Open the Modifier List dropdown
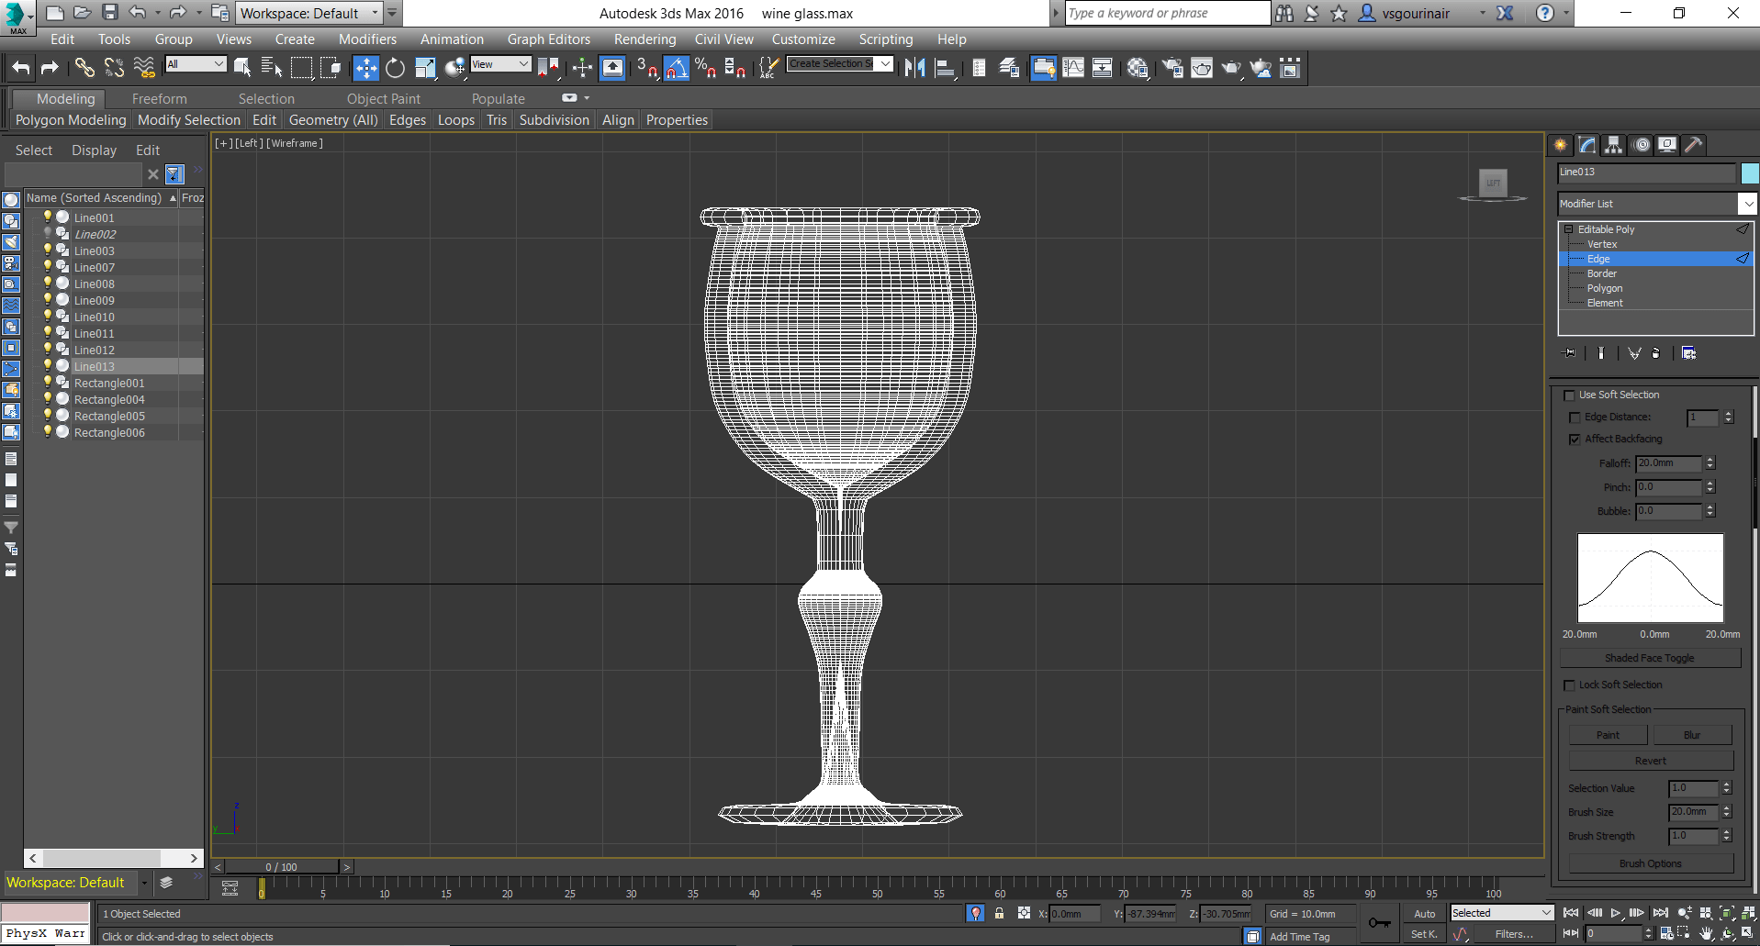 (1746, 204)
